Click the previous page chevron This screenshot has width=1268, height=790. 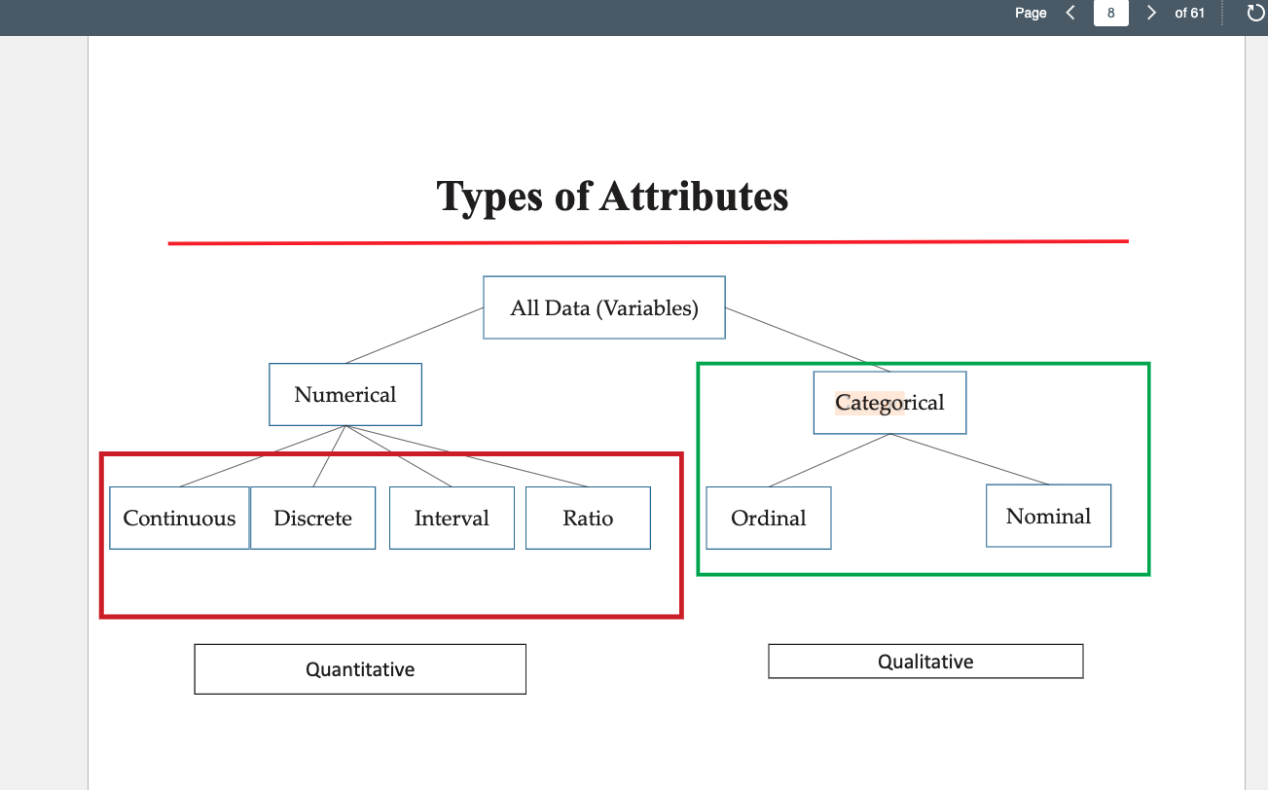coord(1070,13)
